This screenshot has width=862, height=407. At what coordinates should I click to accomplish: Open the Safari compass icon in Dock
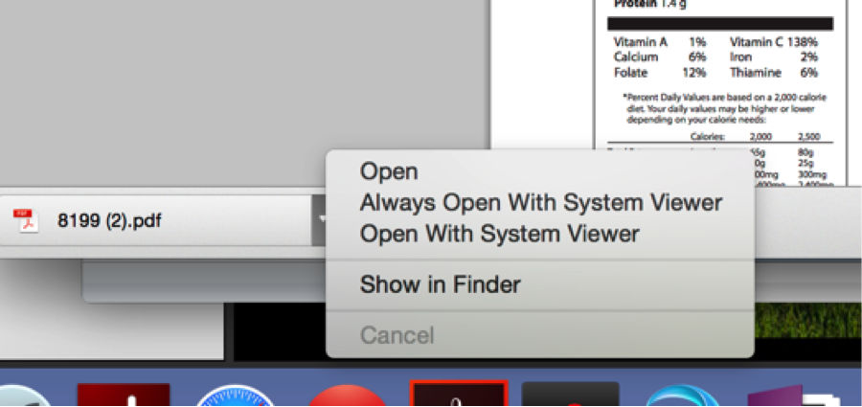(x=236, y=396)
